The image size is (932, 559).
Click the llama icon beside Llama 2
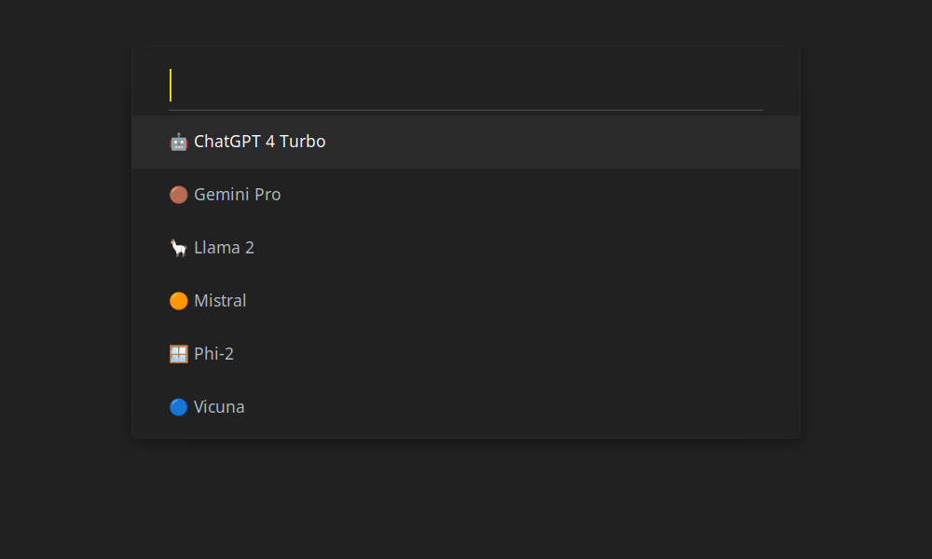[178, 248]
